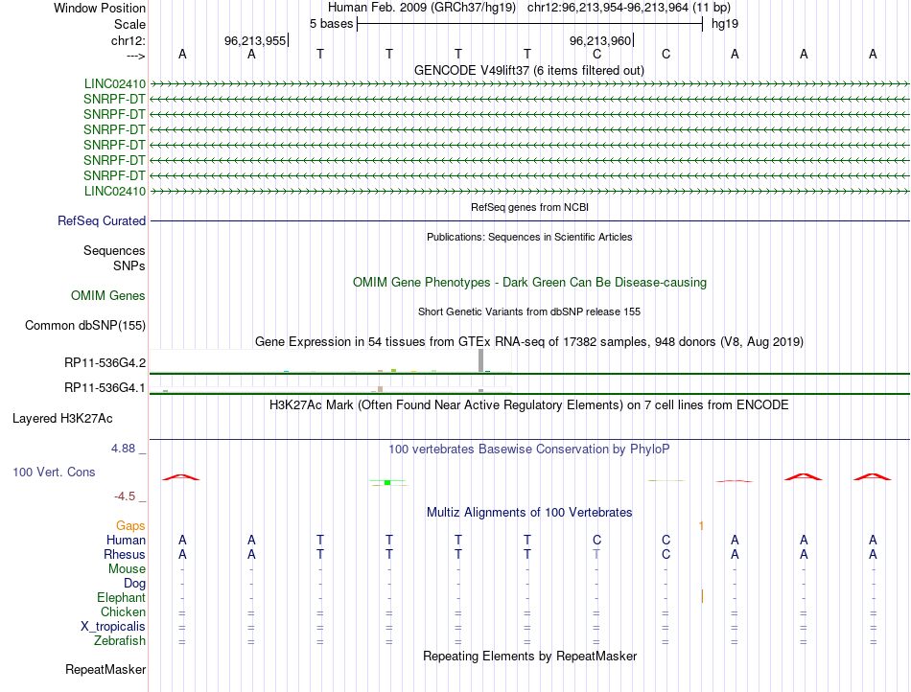Click the chr12:96,213,954-96,213,964 (11 bp) position text

(x=629, y=8)
